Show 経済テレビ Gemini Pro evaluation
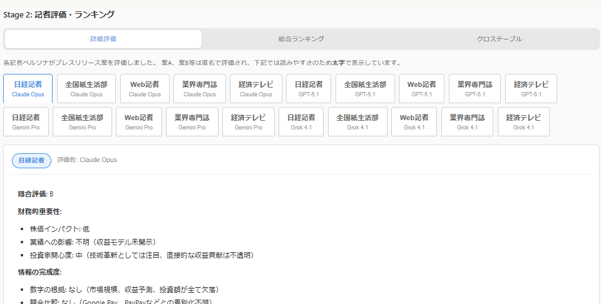Screen dimensions: 601x304 click(249, 122)
